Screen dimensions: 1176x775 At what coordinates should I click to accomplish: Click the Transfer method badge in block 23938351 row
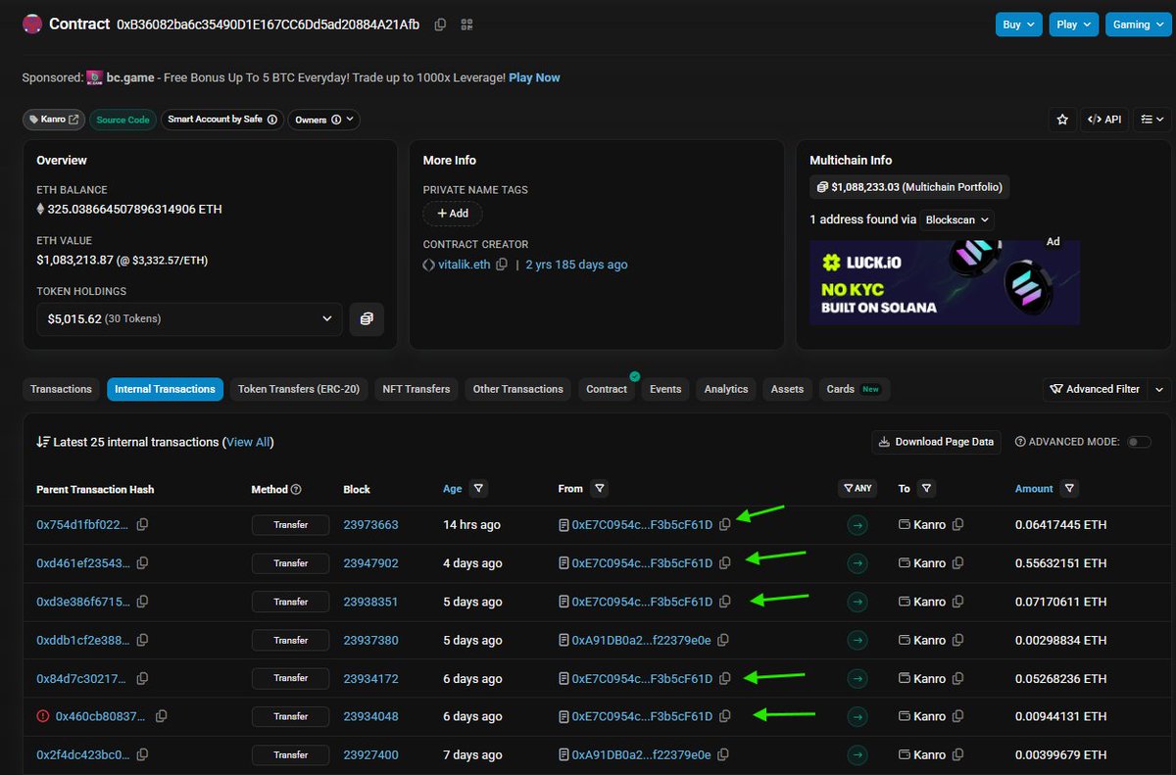tap(290, 602)
